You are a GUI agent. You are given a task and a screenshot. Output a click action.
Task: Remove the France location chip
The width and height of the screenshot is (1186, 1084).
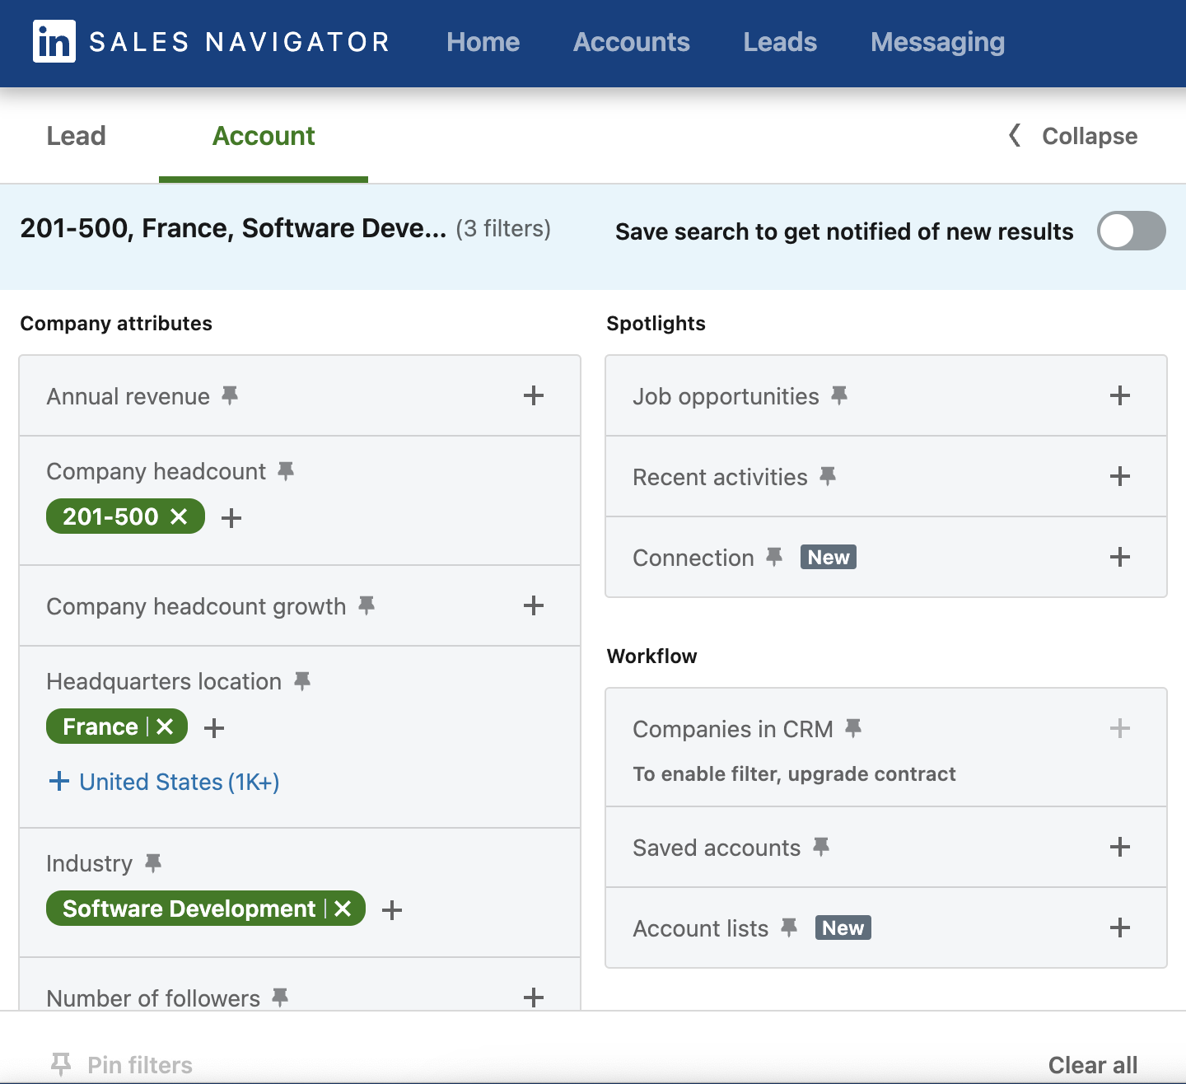click(165, 727)
